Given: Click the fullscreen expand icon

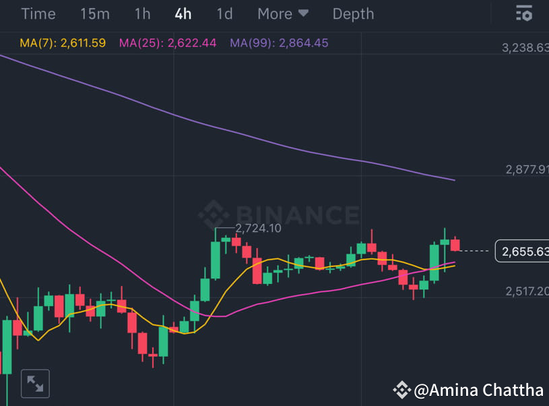Looking at the screenshot, I should (35, 383).
